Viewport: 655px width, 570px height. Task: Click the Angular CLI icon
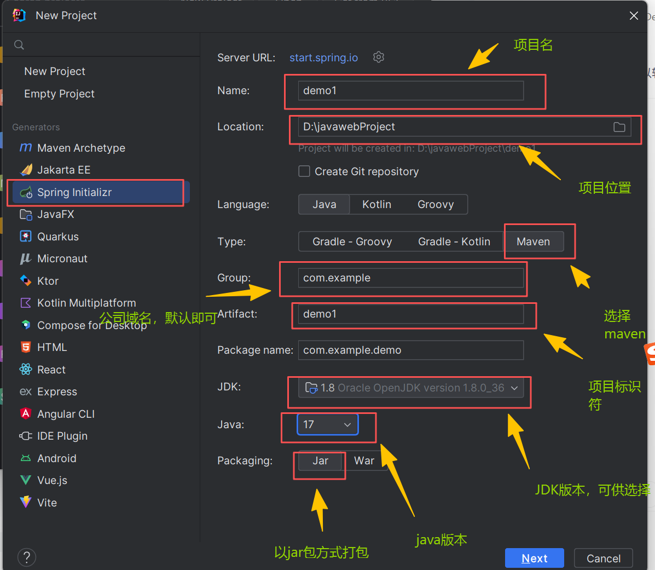(26, 414)
